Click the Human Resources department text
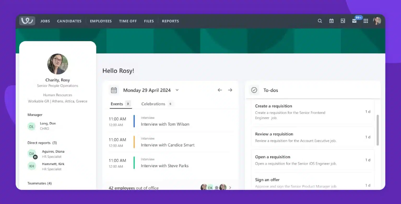401x204 pixels. 58,95
